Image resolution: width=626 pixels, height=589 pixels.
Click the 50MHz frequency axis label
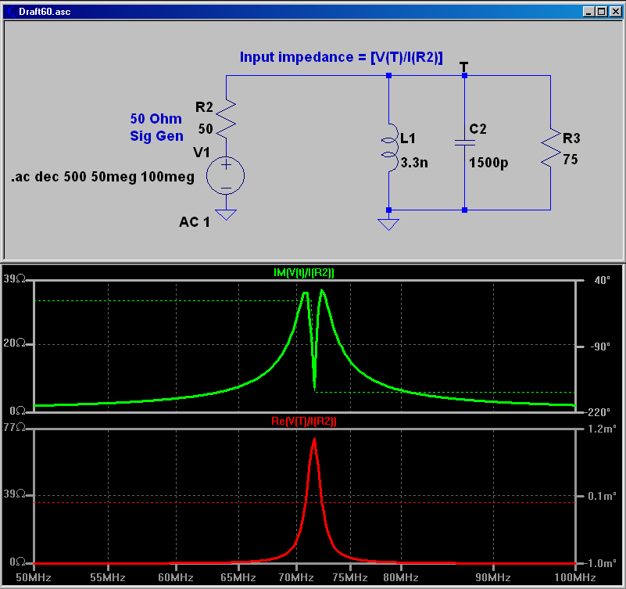click(34, 578)
